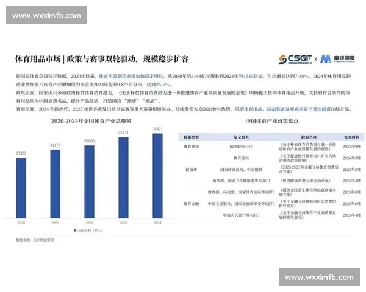366x292 pixels.
Task: Click the 数据来源 footnote
Action: point(35,240)
